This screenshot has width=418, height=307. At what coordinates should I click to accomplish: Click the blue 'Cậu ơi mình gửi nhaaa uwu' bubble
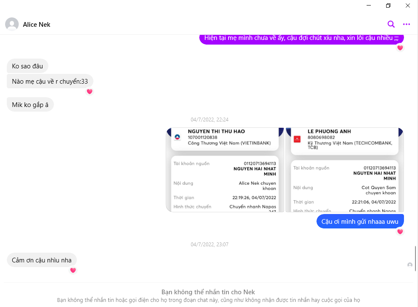(360, 221)
